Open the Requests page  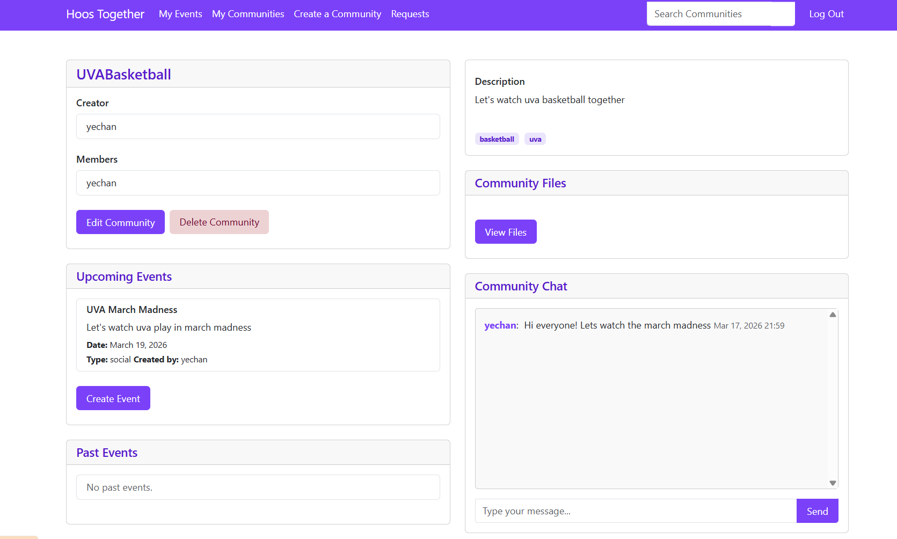point(410,14)
